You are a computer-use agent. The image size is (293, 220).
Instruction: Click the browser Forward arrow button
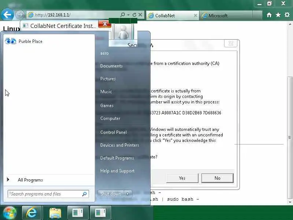pyautogui.click(x=20, y=15)
